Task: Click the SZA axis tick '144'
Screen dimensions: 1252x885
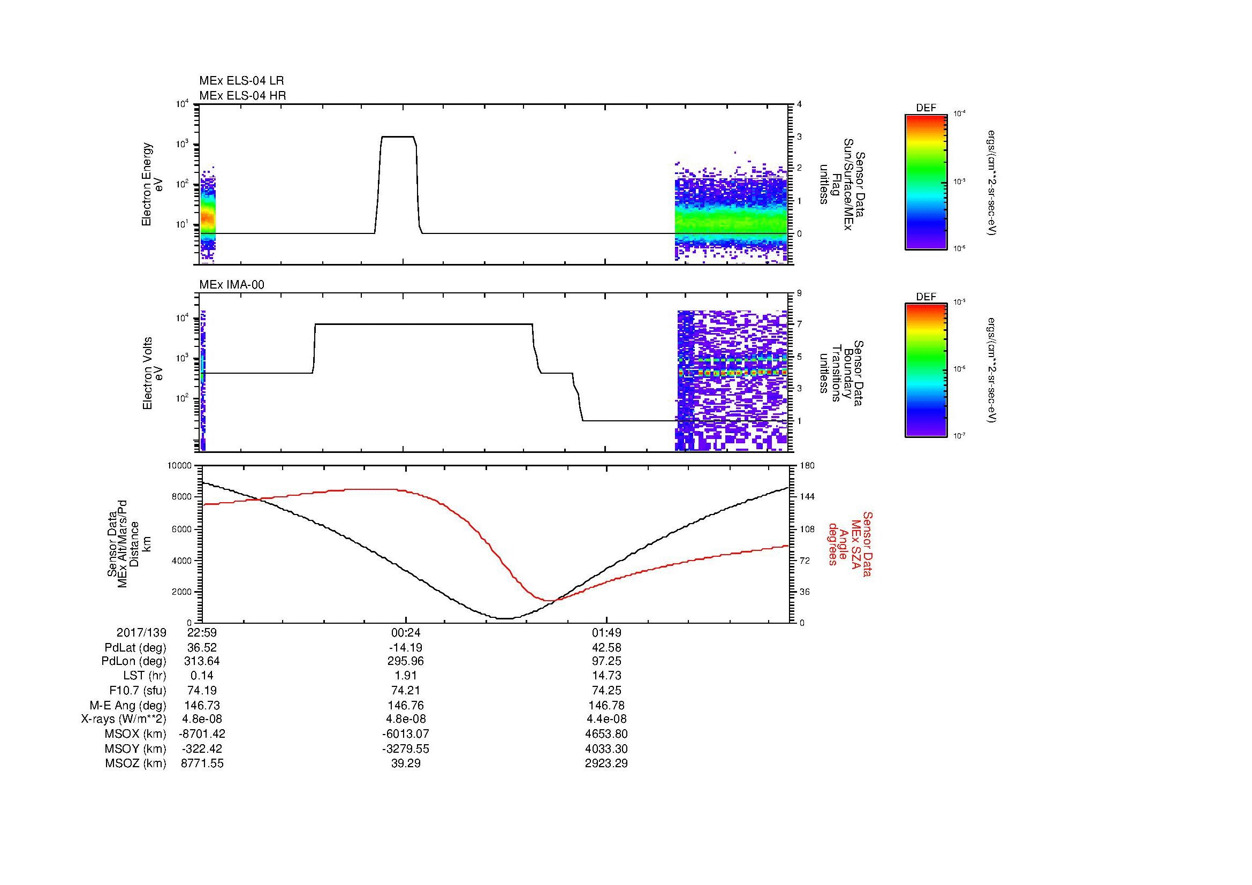Action: [808, 497]
